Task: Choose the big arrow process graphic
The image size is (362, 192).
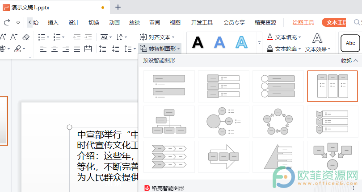Action: 223,157
